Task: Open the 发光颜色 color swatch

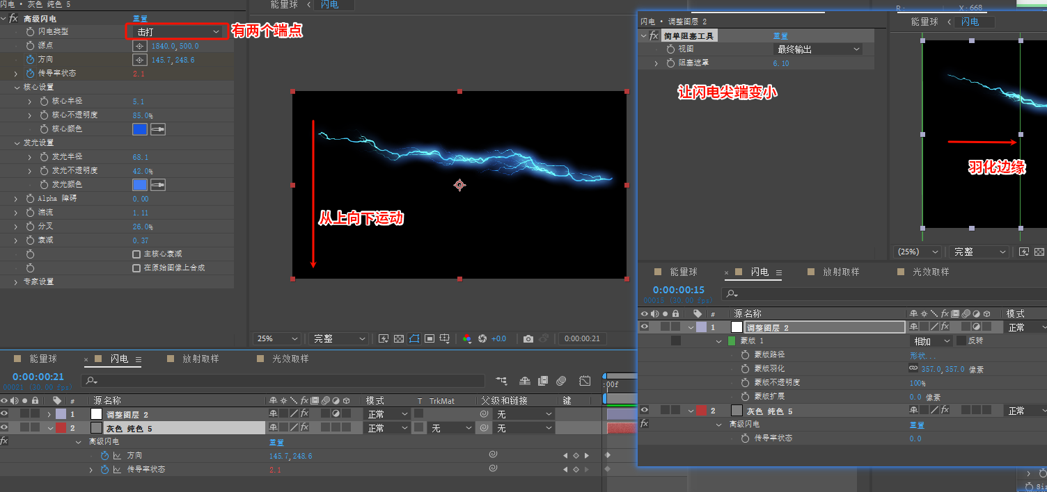Action: pyautogui.click(x=139, y=185)
